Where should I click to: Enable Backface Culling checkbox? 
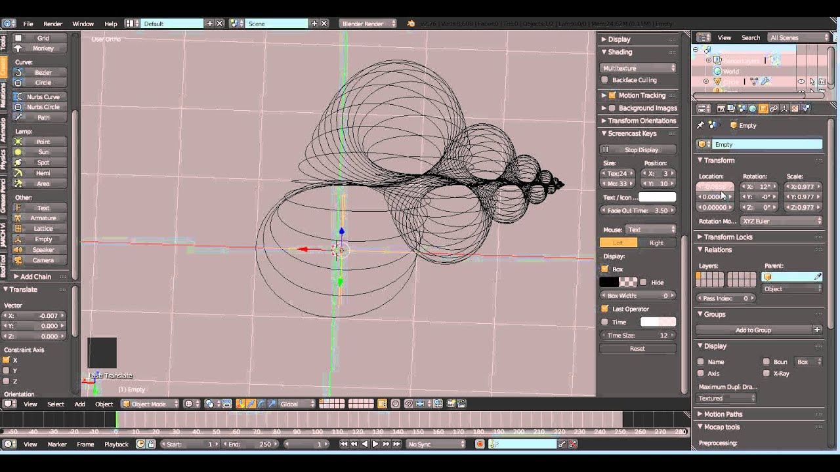(604, 80)
